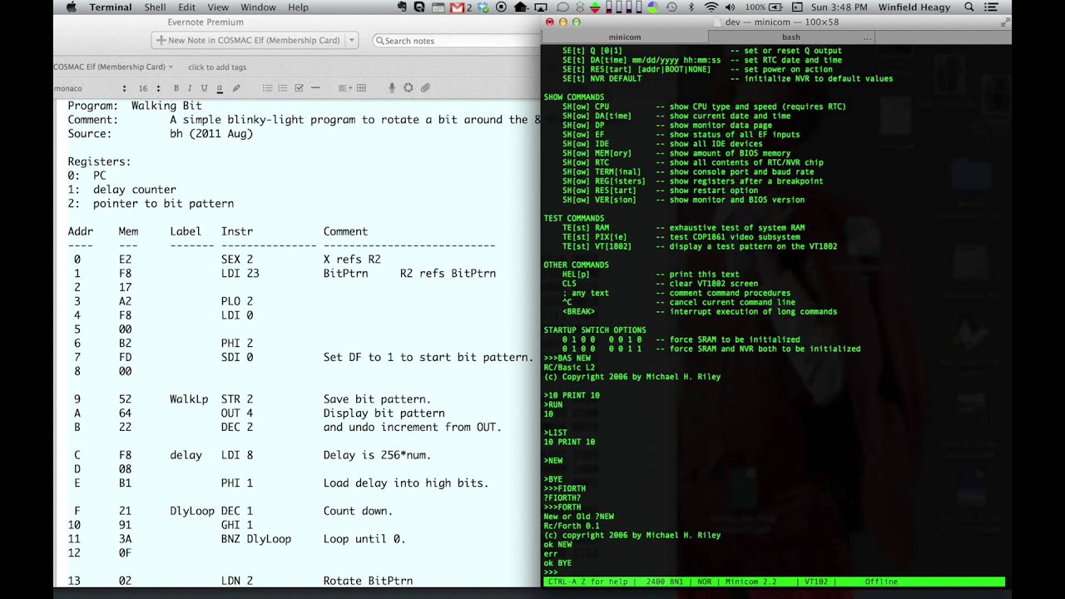Click 'SDI 0' instruction in the note
The width and height of the screenshot is (1065, 599).
(x=237, y=358)
